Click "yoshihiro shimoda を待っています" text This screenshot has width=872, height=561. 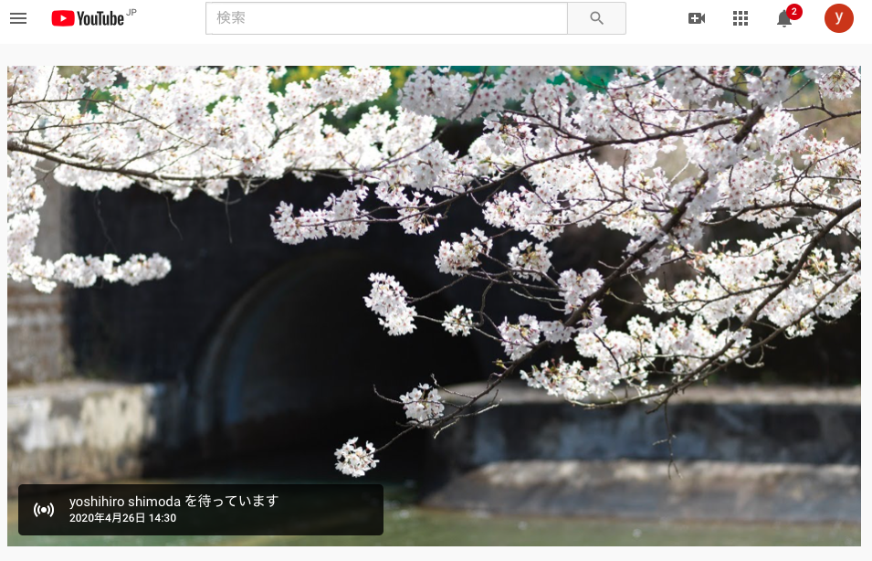tap(173, 501)
